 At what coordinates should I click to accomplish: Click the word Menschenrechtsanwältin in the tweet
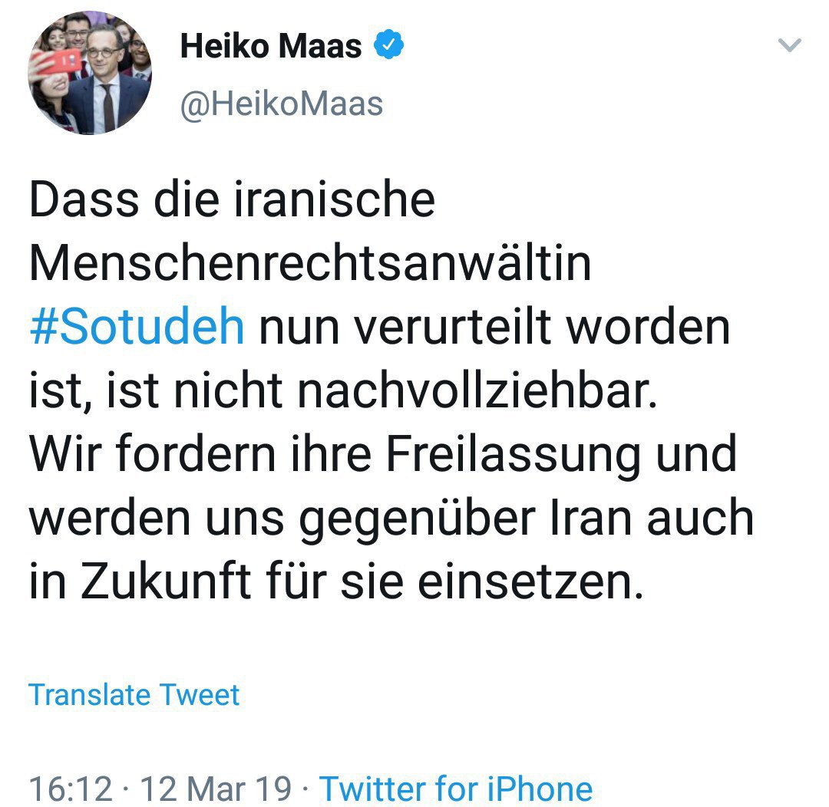coord(309,263)
